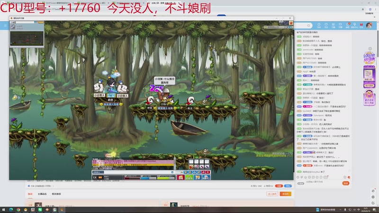Open the heart-shaped follow list icon
The width and height of the screenshot is (379, 213).
point(326,25)
